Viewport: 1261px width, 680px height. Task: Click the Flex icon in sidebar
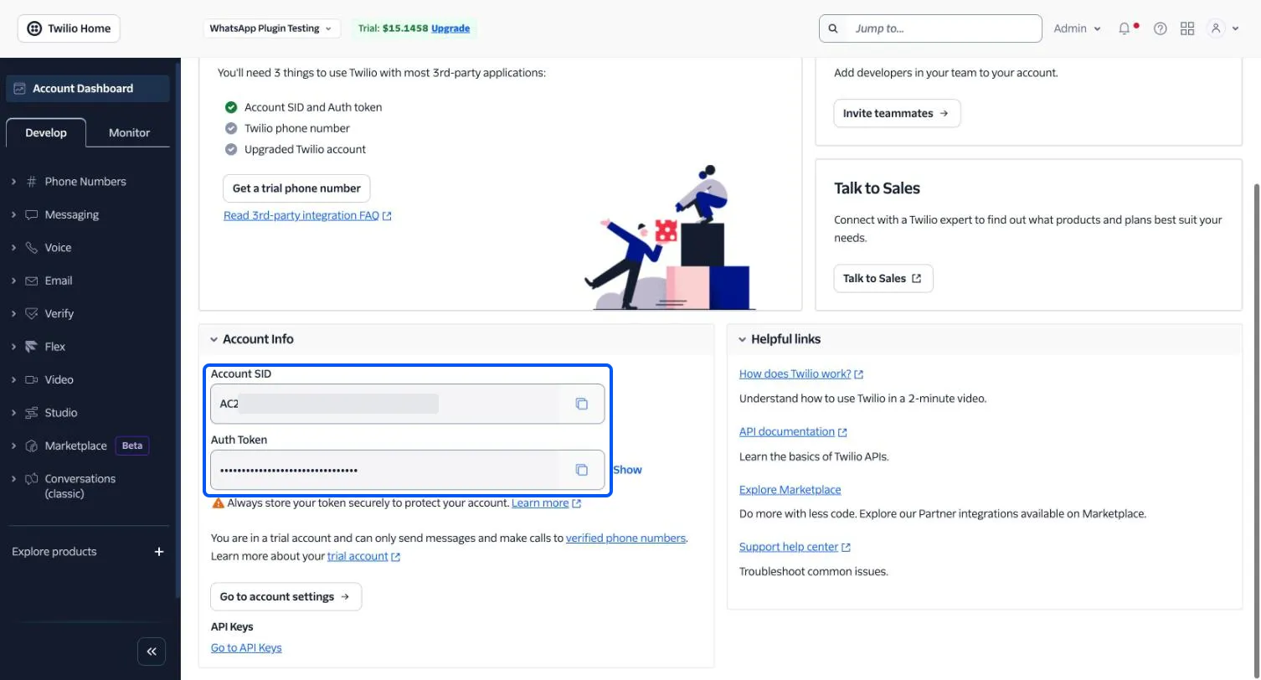pyautogui.click(x=32, y=347)
